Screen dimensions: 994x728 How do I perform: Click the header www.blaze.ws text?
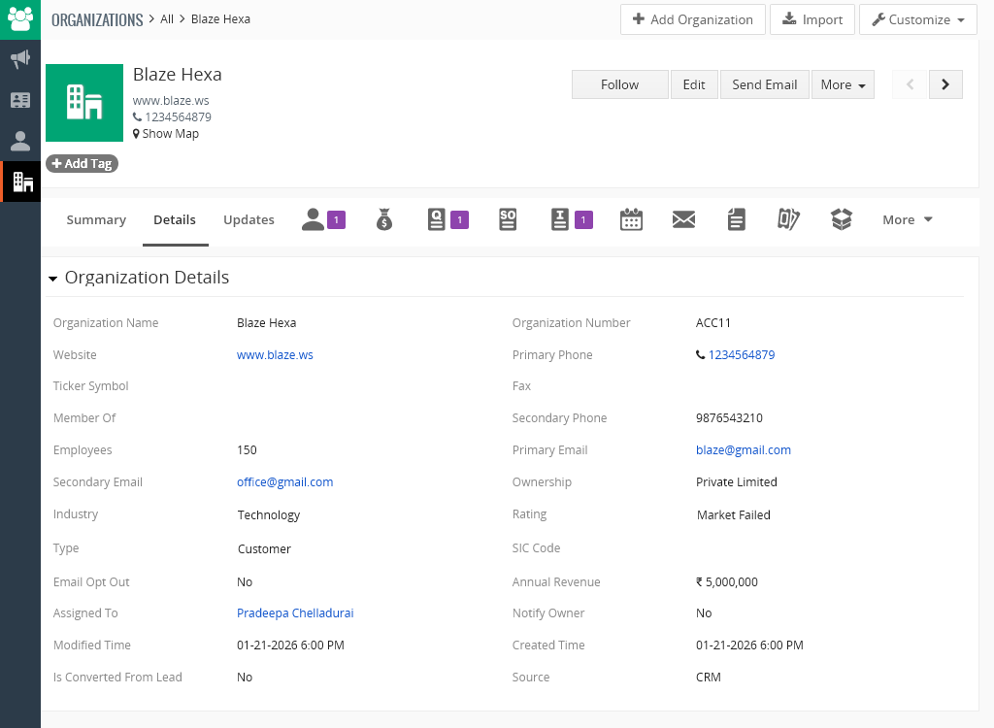click(171, 100)
